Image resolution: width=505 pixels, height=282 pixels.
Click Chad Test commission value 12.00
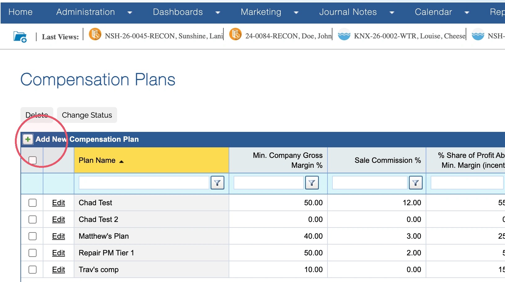[412, 203]
